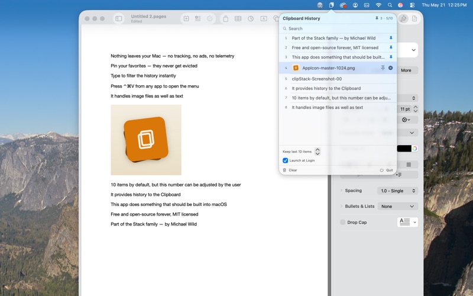Open Control Center in the menu bar

click(x=412, y=5)
